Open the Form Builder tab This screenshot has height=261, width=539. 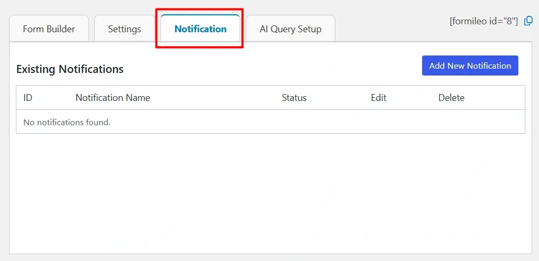(x=49, y=29)
